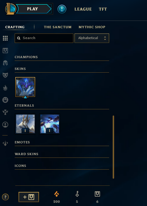Open the Alphabetical sort dropdown
The image size is (147, 206).
coord(92,38)
